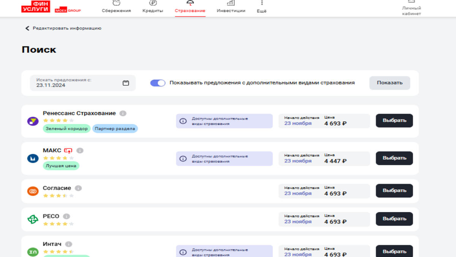The width and height of the screenshot is (456, 257).
Task: Click the star rating under Ренессанс Страхование
Action: (x=59, y=121)
